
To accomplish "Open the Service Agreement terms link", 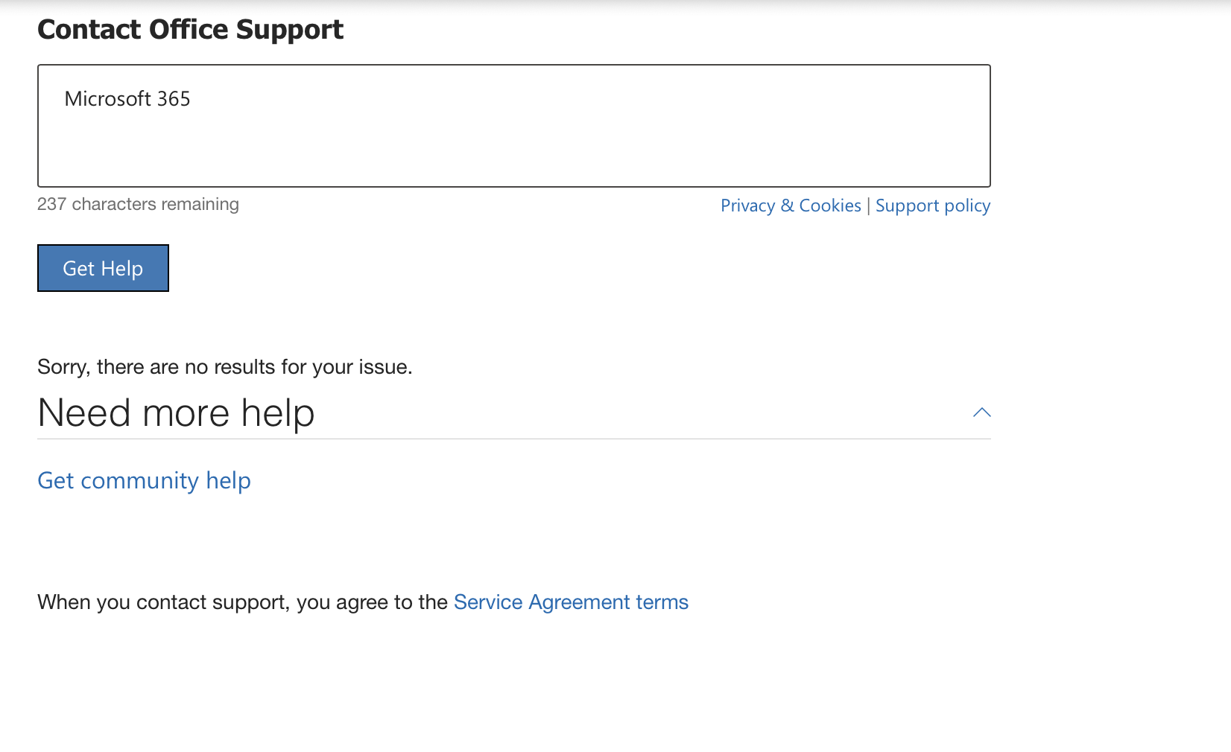I will pyautogui.click(x=571, y=602).
